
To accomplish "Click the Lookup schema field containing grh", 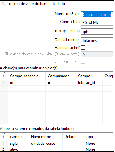I will click(x=97, y=32).
